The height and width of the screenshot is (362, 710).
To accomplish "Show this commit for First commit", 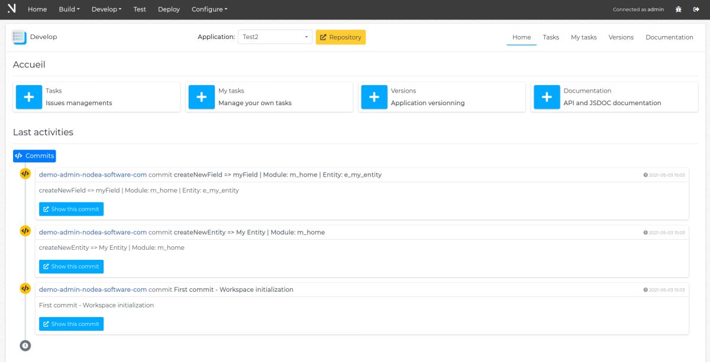I will tap(71, 324).
